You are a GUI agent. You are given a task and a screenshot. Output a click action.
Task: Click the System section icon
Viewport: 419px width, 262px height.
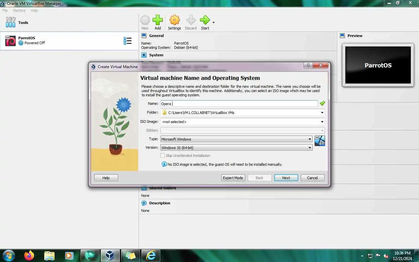coord(144,55)
